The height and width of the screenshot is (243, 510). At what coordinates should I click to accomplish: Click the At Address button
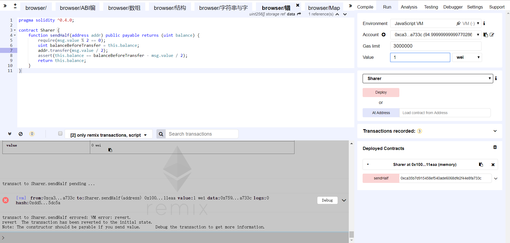click(381, 113)
